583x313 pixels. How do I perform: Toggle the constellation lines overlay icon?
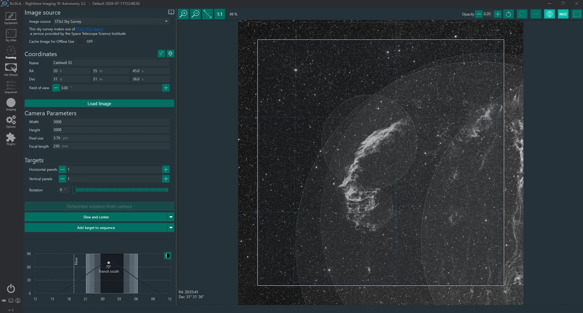(536, 14)
